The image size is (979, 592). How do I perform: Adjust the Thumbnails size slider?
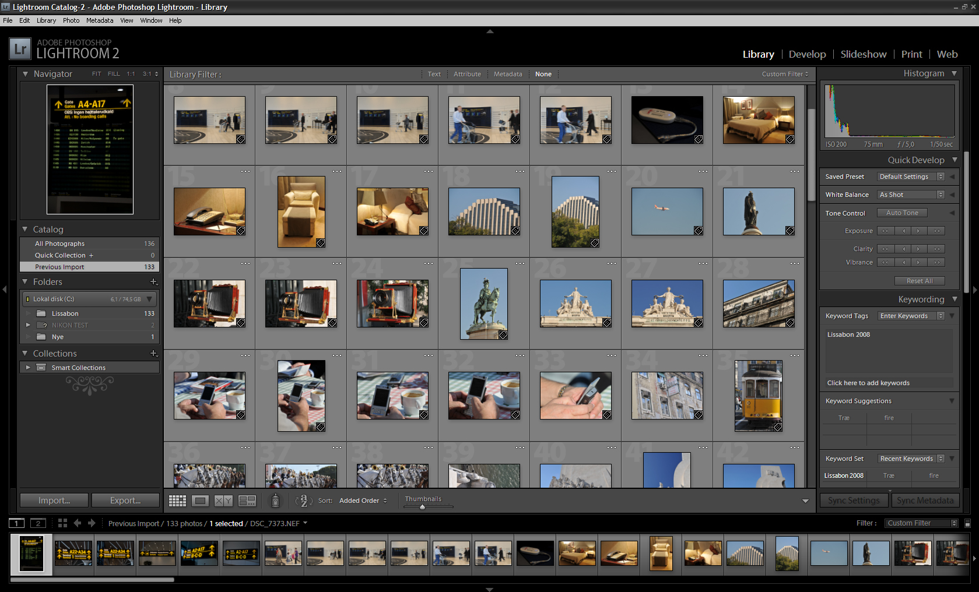423,507
